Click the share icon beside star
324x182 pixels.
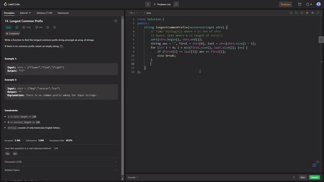(x=54, y=27)
